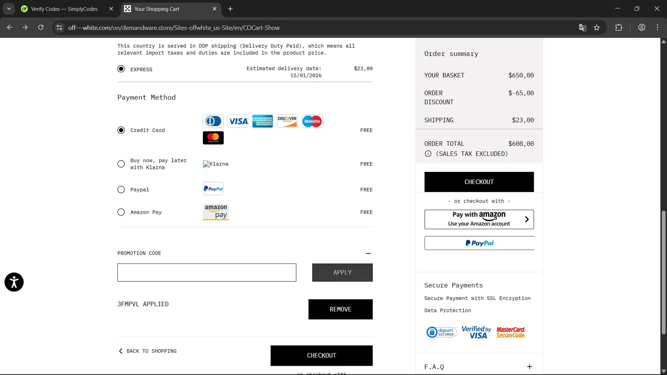Click the Diners Club card icon
This screenshot has width=667, height=375.
tap(213, 121)
